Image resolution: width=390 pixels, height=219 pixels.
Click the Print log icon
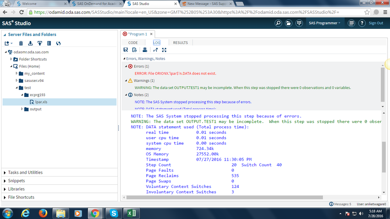coord(145,50)
